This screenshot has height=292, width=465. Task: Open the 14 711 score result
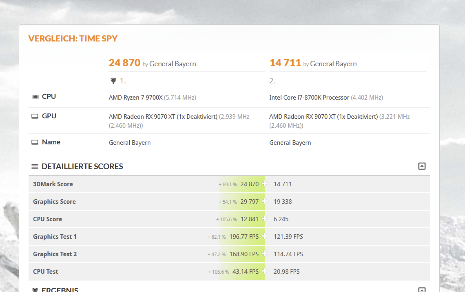(x=285, y=63)
